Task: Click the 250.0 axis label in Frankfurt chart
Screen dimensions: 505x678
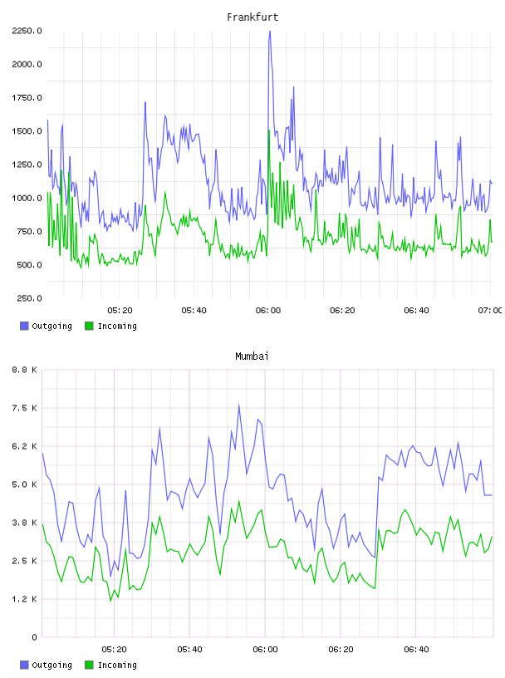Action: (29, 298)
